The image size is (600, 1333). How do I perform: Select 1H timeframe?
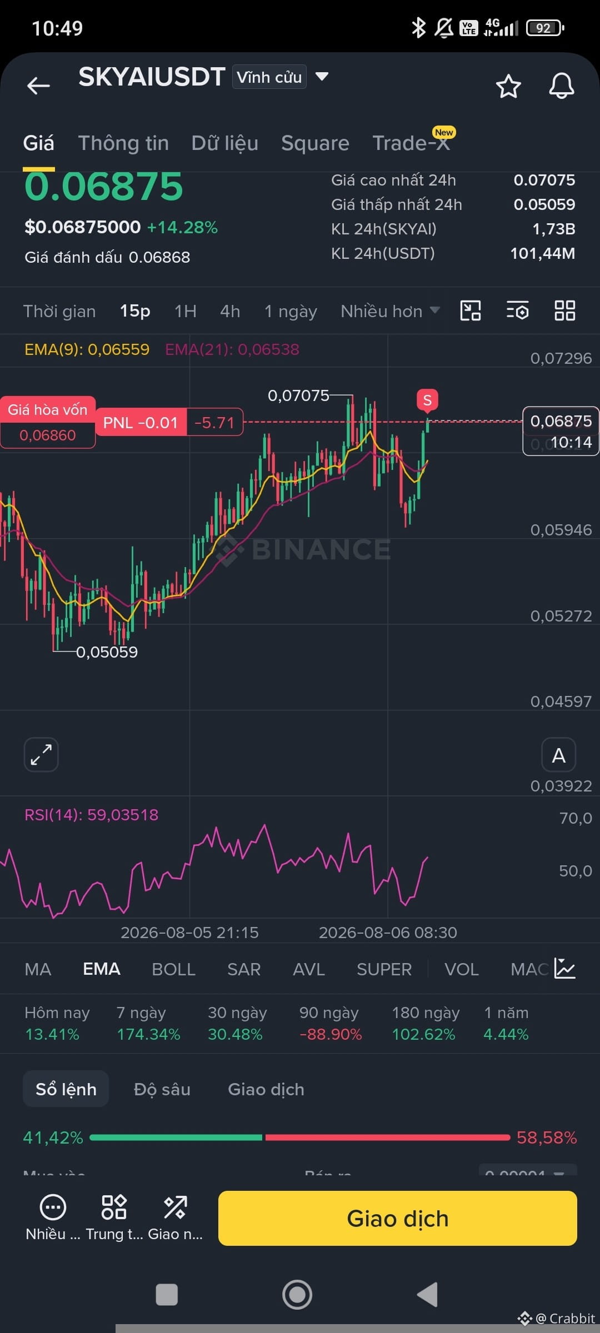(186, 311)
